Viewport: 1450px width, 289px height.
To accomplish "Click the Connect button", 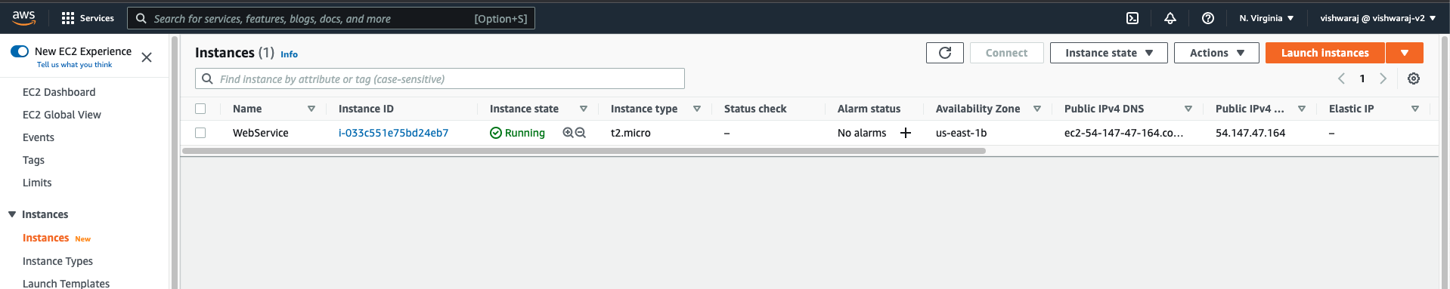I will [1007, 53].
